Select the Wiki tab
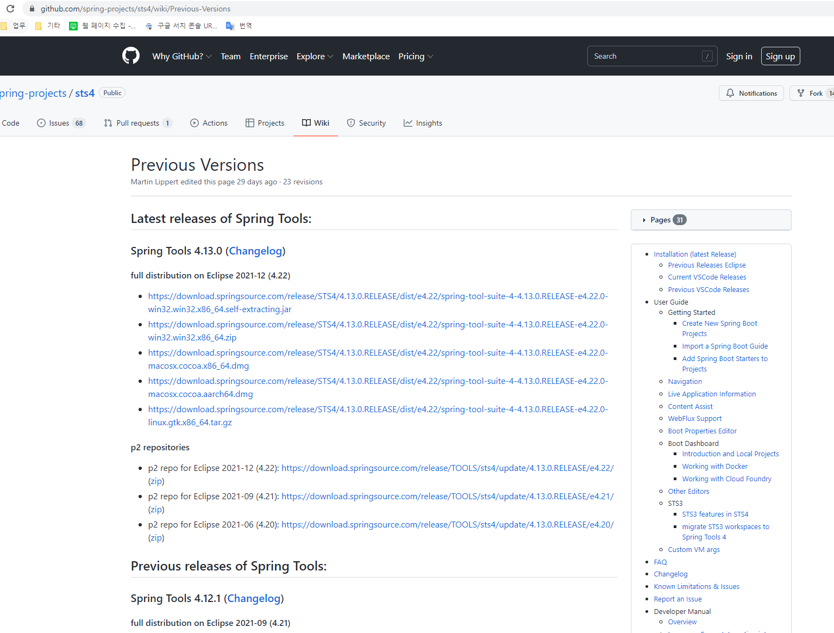The image size is (834, 633). (316, 123)
